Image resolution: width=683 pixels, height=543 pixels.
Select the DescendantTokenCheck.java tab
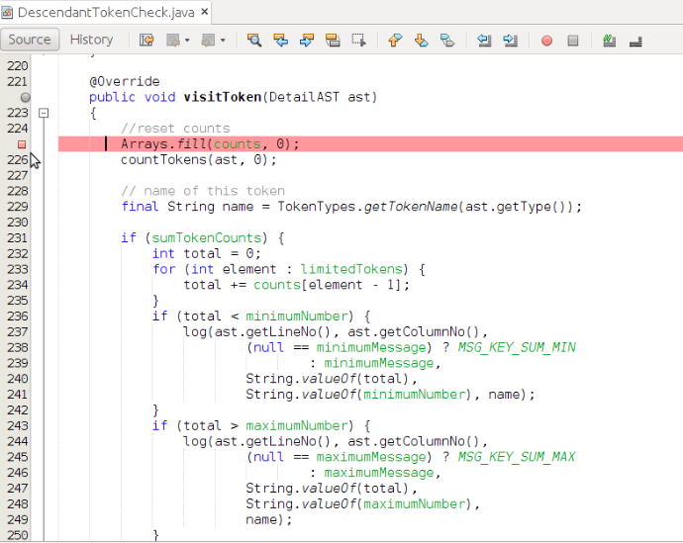[105, 13]
